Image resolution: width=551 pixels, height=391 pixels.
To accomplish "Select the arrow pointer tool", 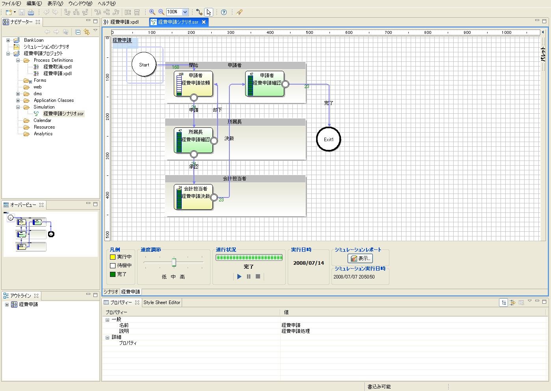I will (x=209, y=12).
